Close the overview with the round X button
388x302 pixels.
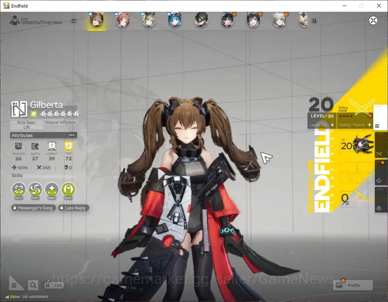[x=373, y=20]
